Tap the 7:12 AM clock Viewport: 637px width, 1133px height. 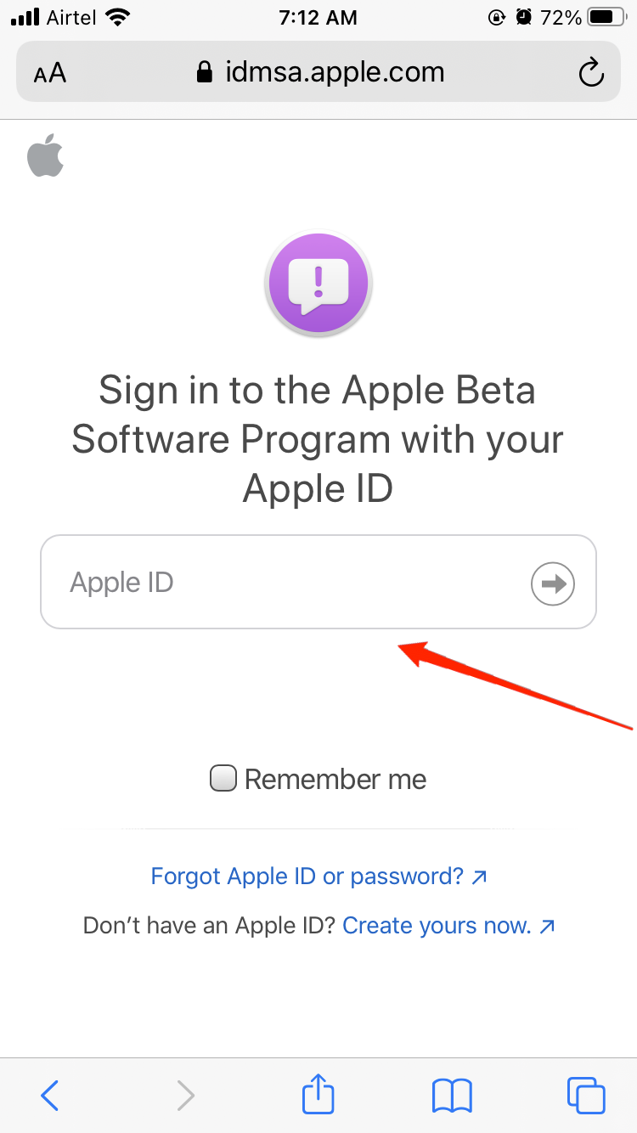[318, 17]
